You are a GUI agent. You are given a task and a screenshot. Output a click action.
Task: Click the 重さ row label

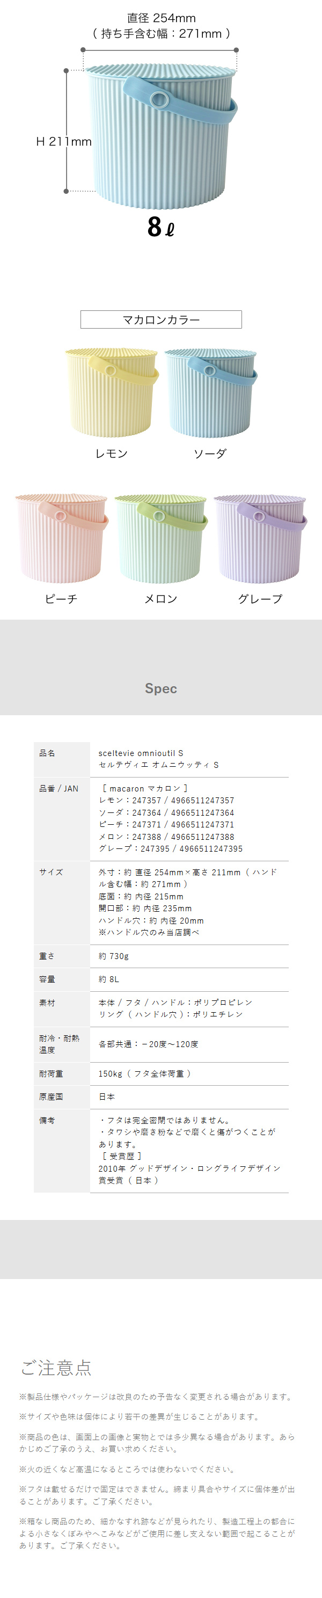pos(47,956)
